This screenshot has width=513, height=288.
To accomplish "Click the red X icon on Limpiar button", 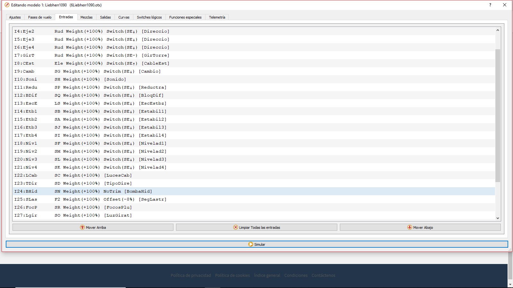I will (x=236, y=227).
